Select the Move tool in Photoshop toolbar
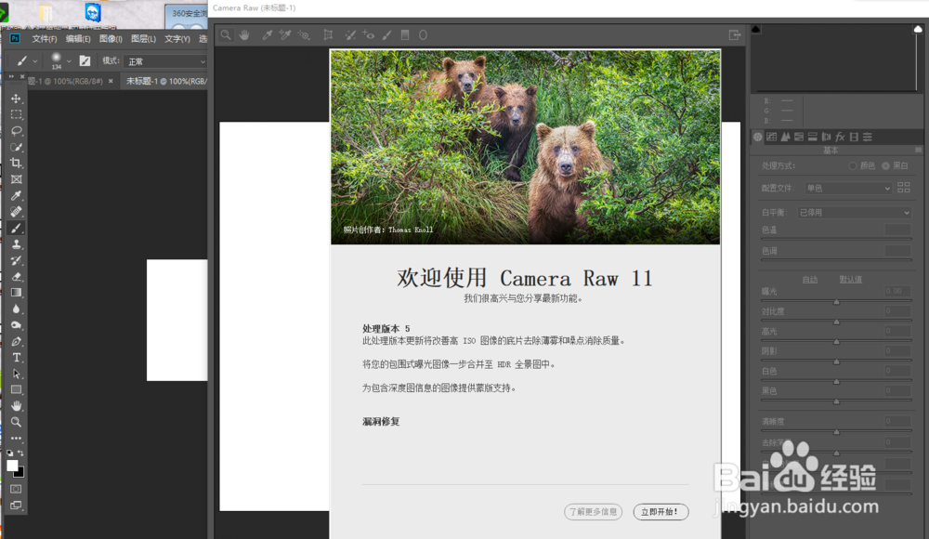929x539 pixels. 16,99
